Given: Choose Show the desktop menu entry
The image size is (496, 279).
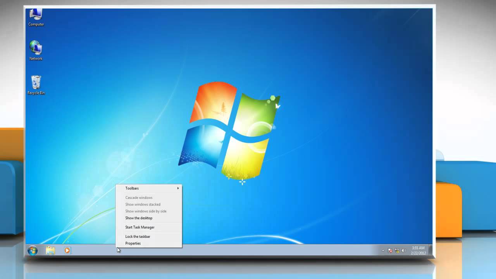Looking at the screenshot, I should [149, 218].
